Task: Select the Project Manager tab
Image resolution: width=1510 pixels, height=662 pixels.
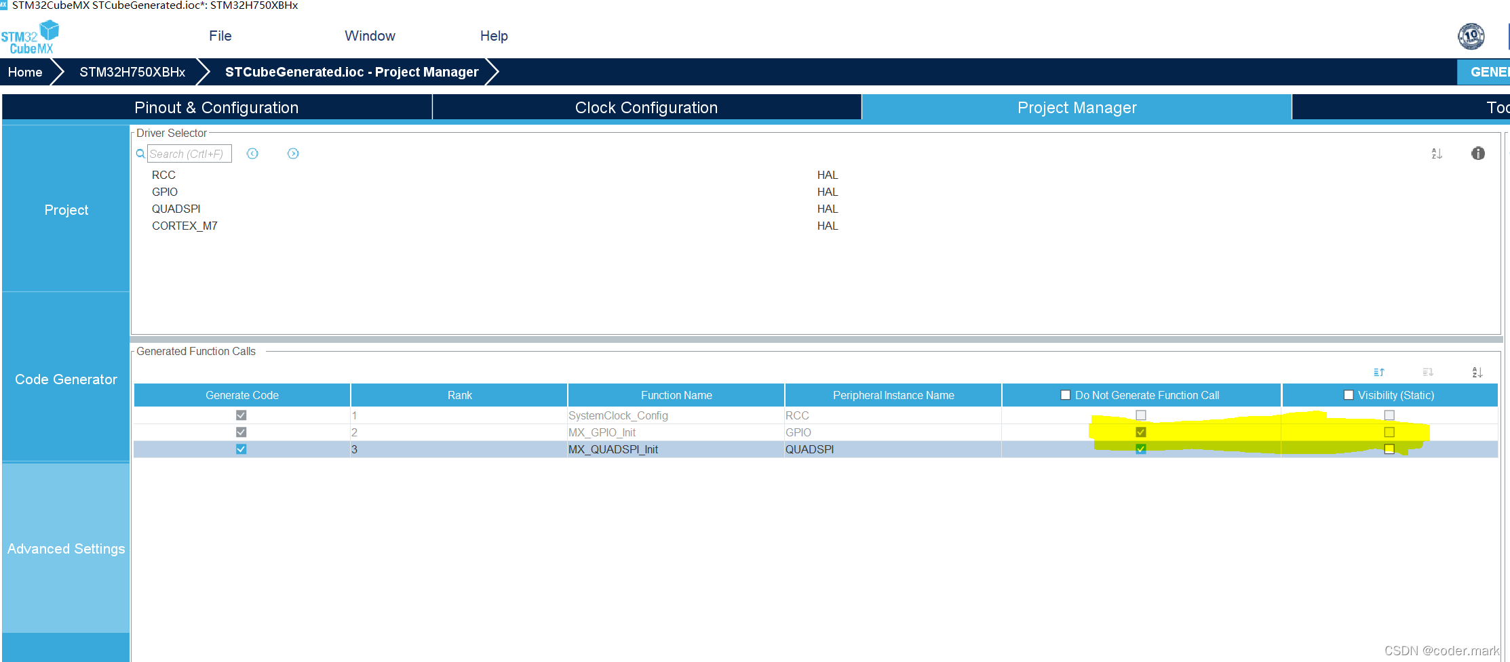Action: tap(1077, 108)
